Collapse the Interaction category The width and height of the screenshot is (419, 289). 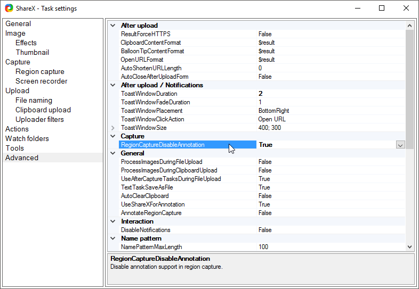point(112,221)
